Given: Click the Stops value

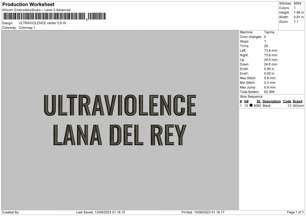Looking at the screenshot, I should (265, 41).
